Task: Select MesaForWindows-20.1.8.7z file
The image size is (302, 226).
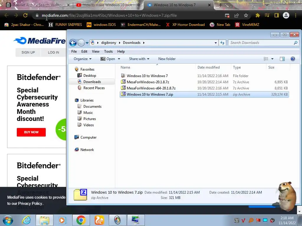Action: click(204, 82)
